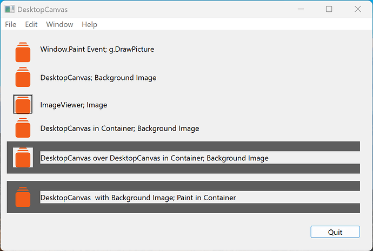
Task: Click the Quit button
Action: [x=335, y=232]
